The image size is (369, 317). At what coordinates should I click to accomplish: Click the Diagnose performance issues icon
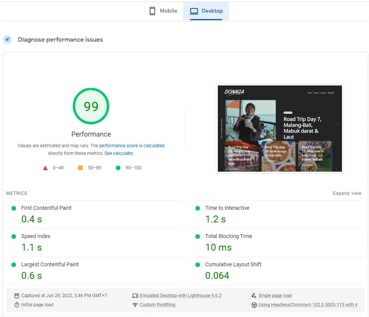click(x=7, y=40)
